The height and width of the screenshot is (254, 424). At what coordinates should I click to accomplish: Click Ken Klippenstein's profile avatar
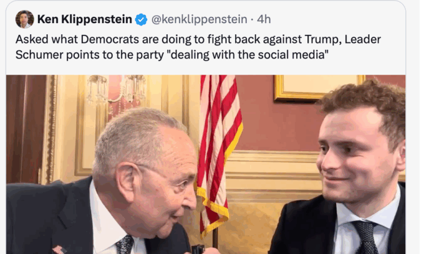(25, 19)
